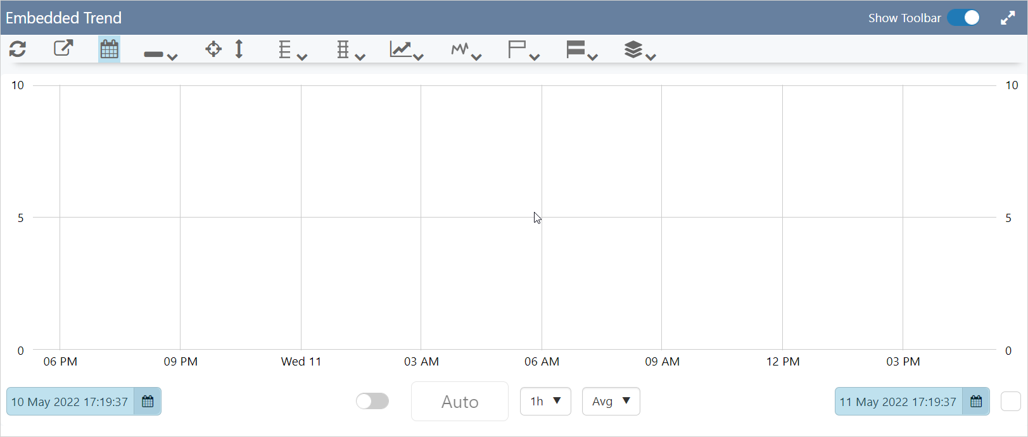Open the start date calendar picker
Viewport: 1028px width, 437px height.
(x=148, y=402)
